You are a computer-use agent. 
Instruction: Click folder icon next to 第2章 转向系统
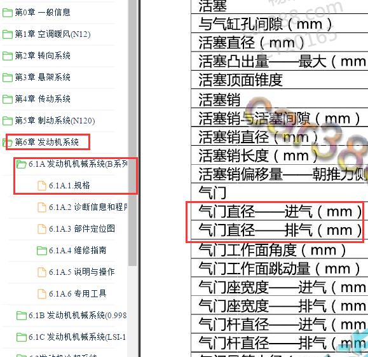click(8, 56)
